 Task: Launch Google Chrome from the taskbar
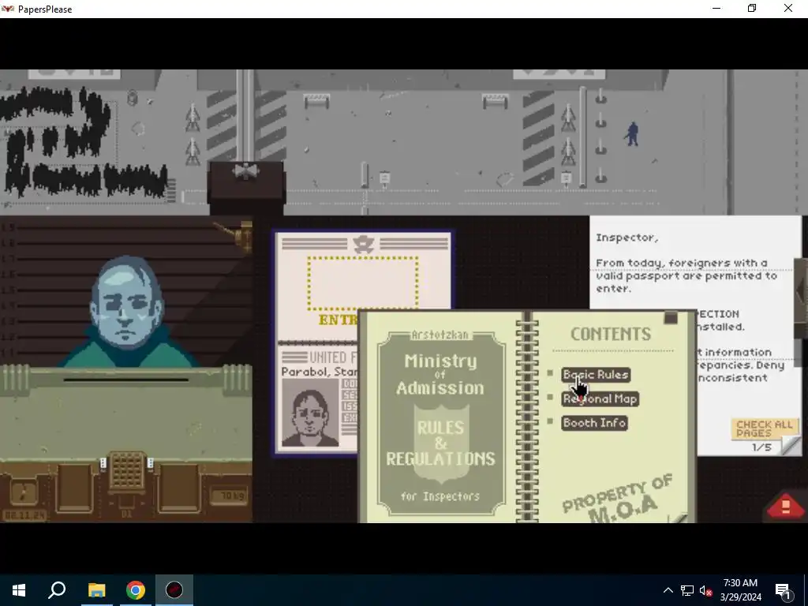coord(136,590)
